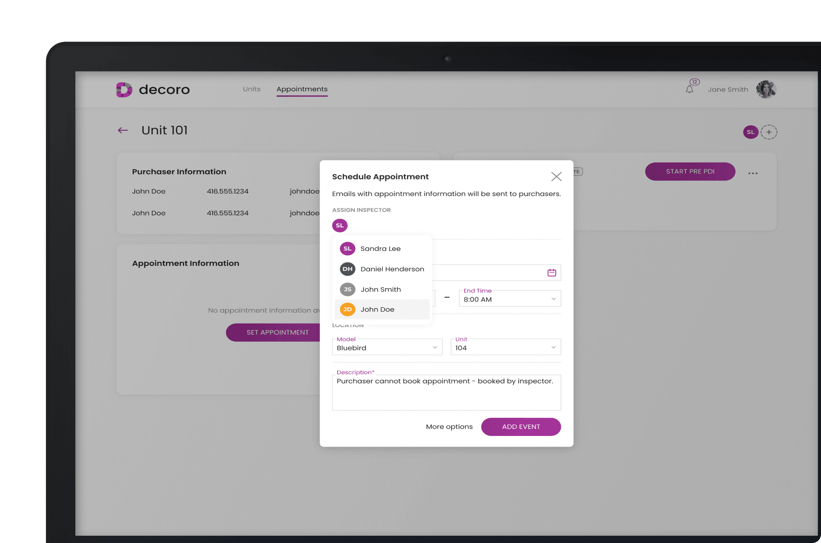
Task: Choose John Smith as inspector
Action: pyautogui.click(x=382, y=290)
